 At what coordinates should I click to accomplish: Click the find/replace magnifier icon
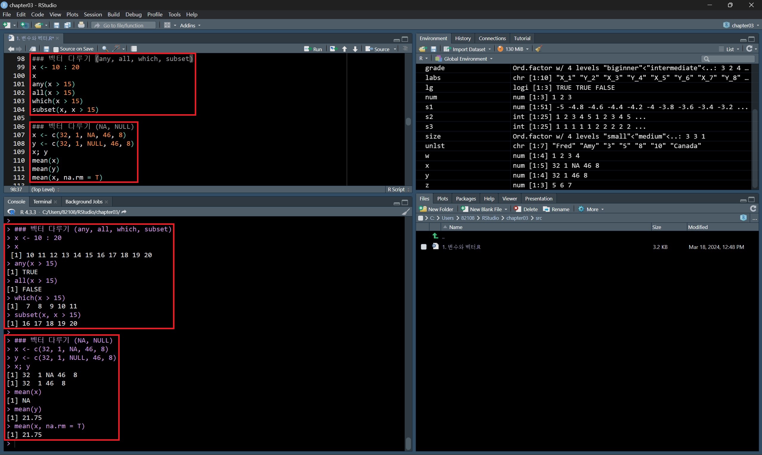click(105, 49)
